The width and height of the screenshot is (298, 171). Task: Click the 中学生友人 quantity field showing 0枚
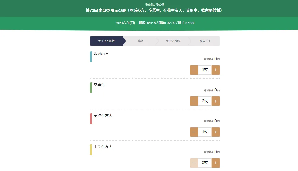pyautogui.click(x=205, y=163)
